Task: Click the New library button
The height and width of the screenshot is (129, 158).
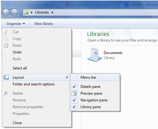Action: [44, 24]
